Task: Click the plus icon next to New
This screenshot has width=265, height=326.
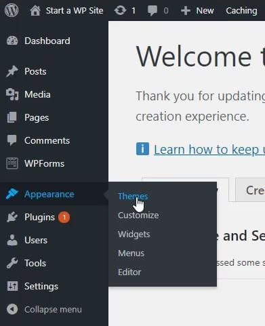Action: 186,11
